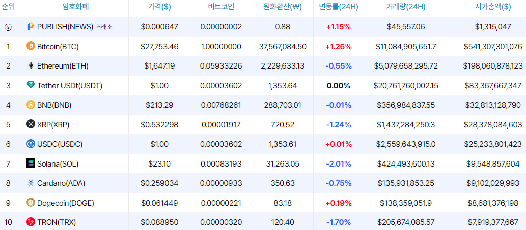
Task: Open the XRP(XRP) coin name
Action: click(54, 125)
